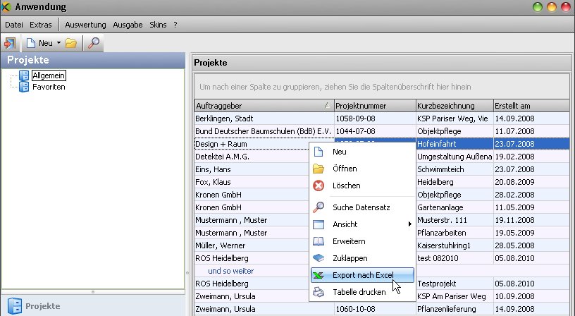
Task: Choose Export nach Excel from the context menu
Action: [x=362, y=275]
